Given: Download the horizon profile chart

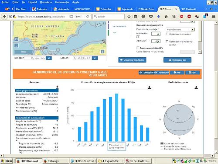Looking at the screenshot, I should 196,87.
